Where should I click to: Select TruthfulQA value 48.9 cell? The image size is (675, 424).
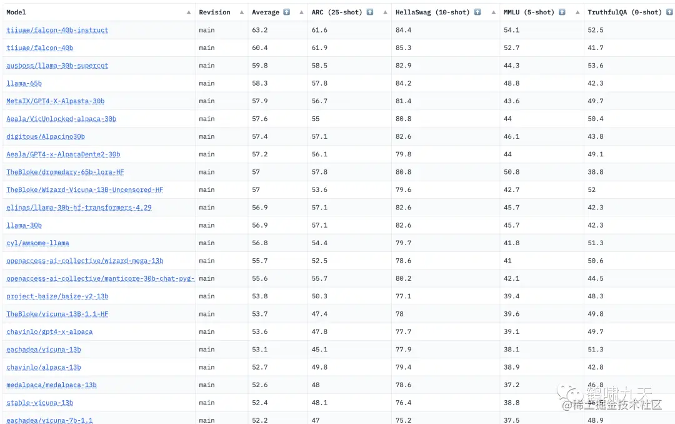[596, 420]
